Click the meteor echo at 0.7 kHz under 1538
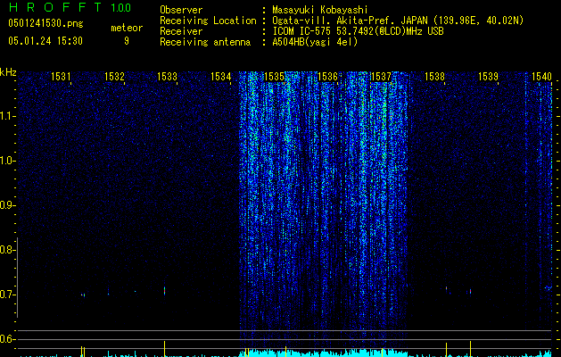 [x=446, y=287]
